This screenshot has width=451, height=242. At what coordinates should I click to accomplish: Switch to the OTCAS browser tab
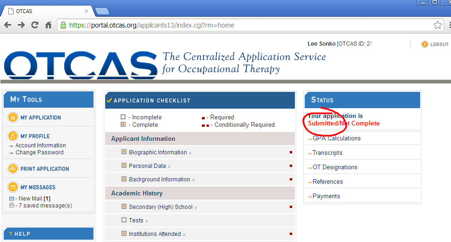48,11
